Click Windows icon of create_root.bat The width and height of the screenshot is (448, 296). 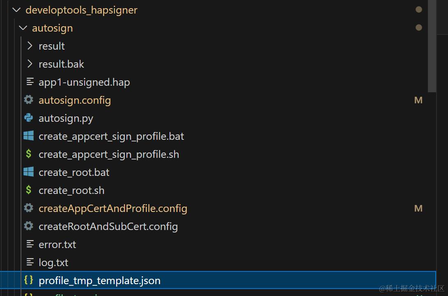pos(29,172)
